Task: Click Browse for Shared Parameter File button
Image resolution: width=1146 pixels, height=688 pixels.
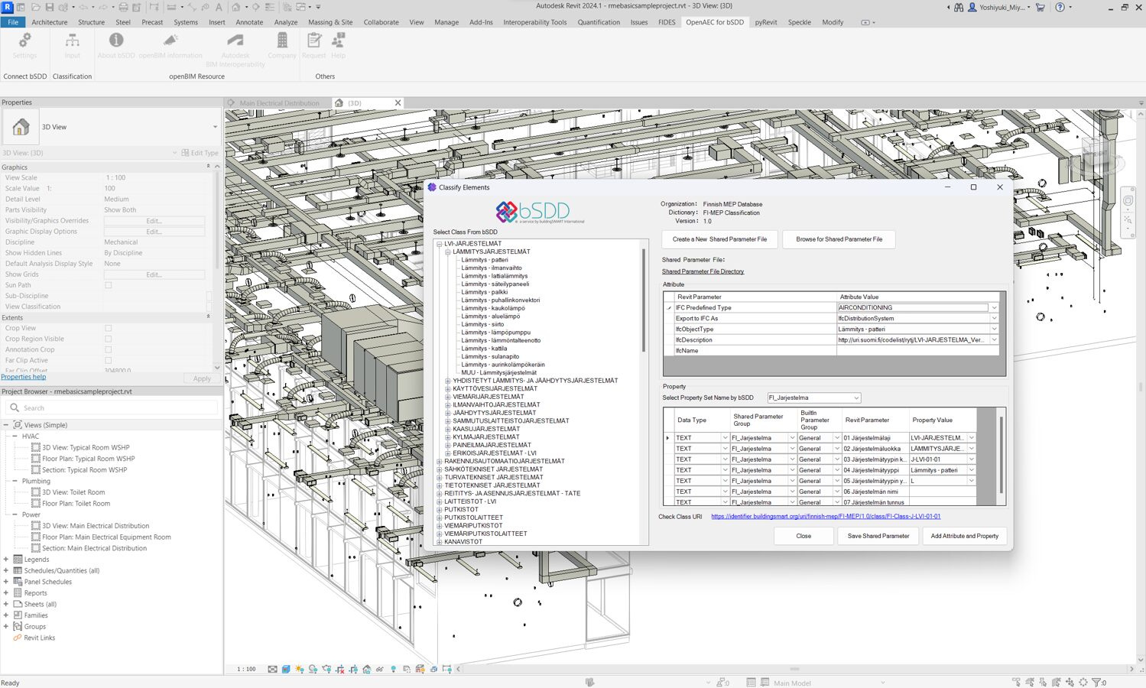Action: pyautogui.click(x=839, y=239)
